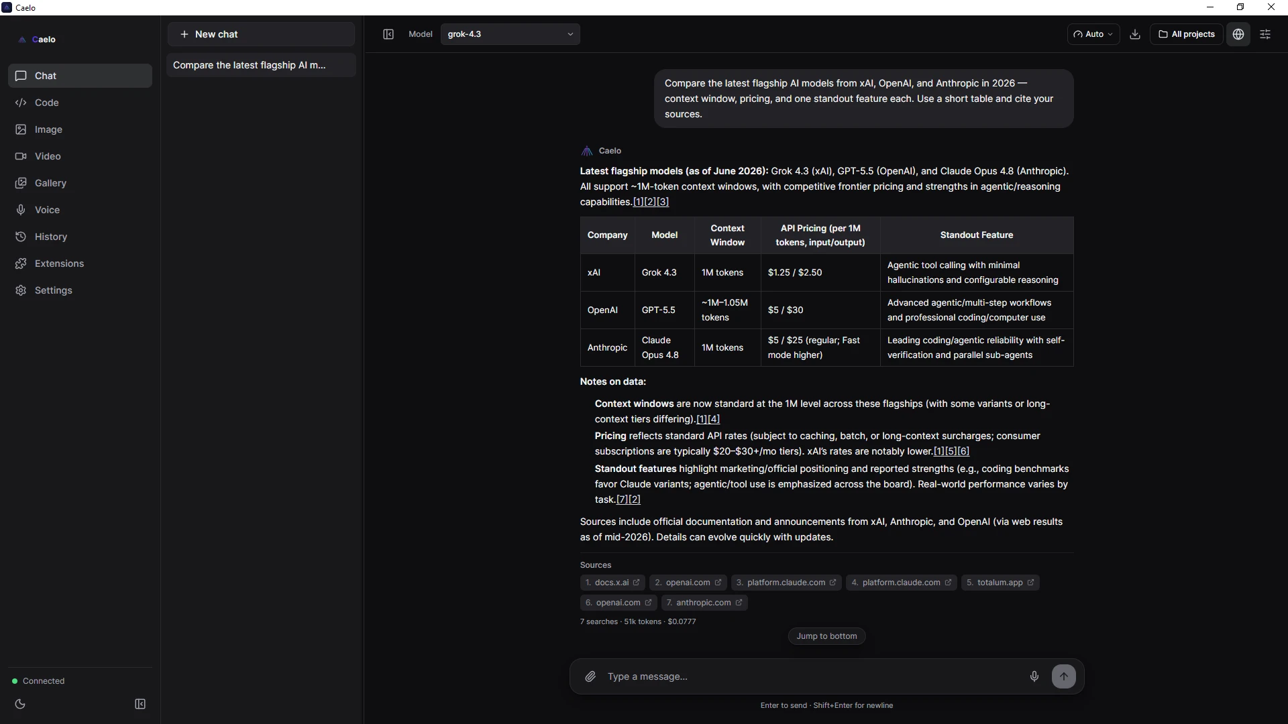
Task: Open the Code section in sidebar
Action: coord(80,103)
